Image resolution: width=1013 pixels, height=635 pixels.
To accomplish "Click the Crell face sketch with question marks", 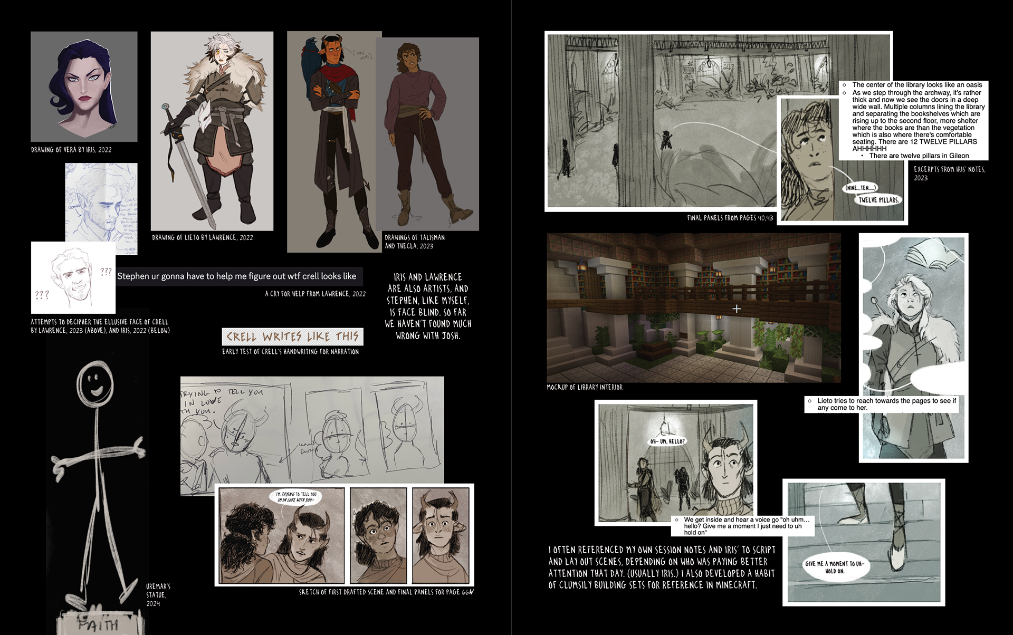I will (73, 277).
